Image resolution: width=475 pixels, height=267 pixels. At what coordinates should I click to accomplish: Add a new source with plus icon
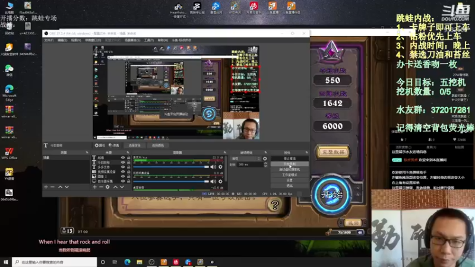point(95,187)
